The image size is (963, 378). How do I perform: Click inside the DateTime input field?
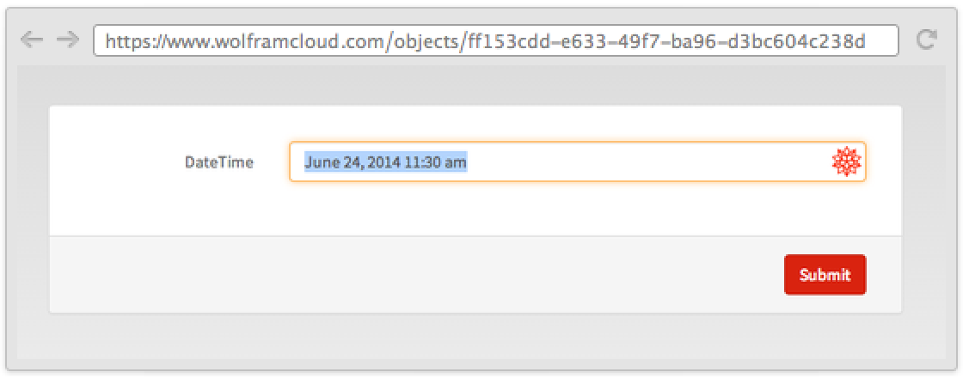645,162
